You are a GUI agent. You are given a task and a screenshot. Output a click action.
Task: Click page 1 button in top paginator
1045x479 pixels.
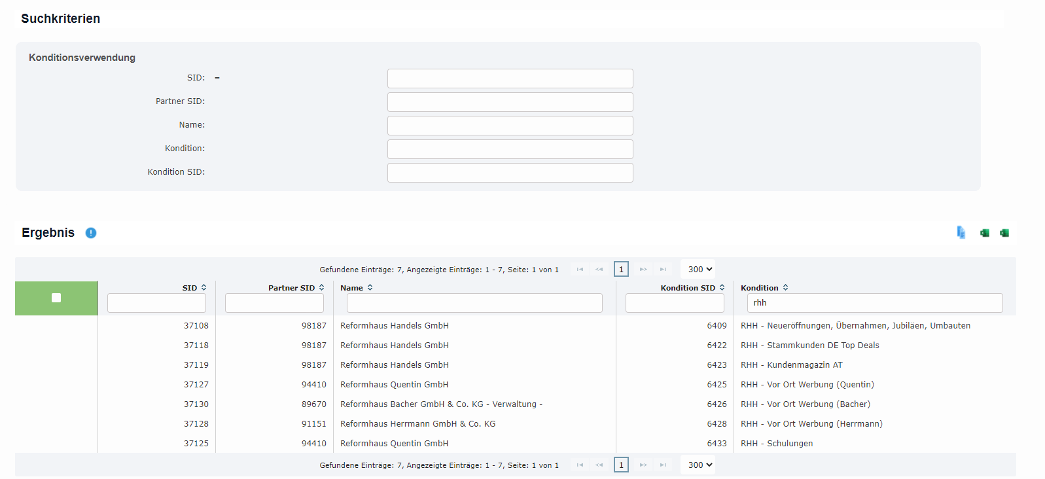click(621, 270)
